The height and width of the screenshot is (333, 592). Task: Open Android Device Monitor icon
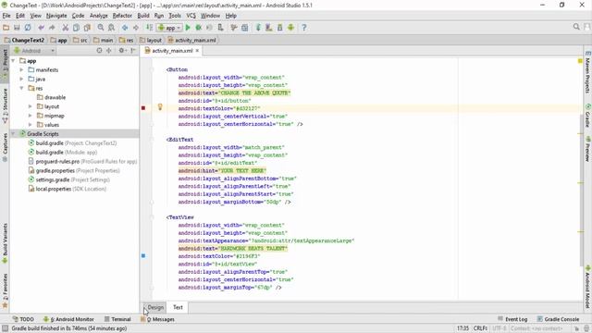290,28
